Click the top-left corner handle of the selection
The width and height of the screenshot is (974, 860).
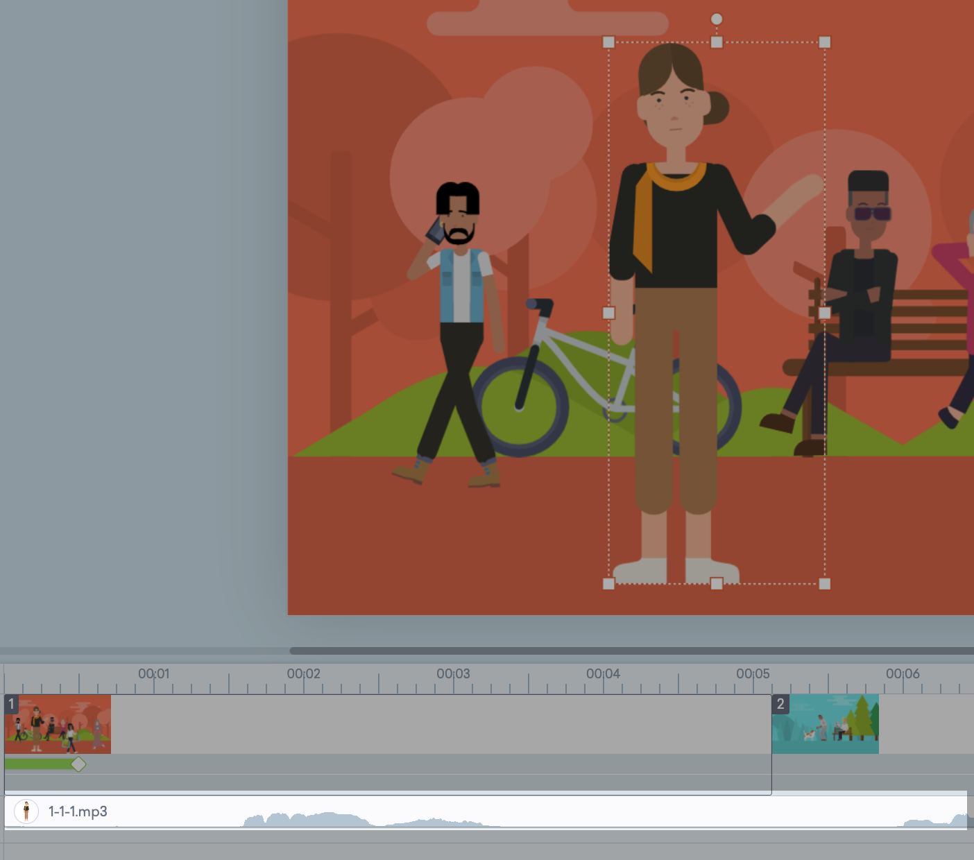click(x=609, y=42)
